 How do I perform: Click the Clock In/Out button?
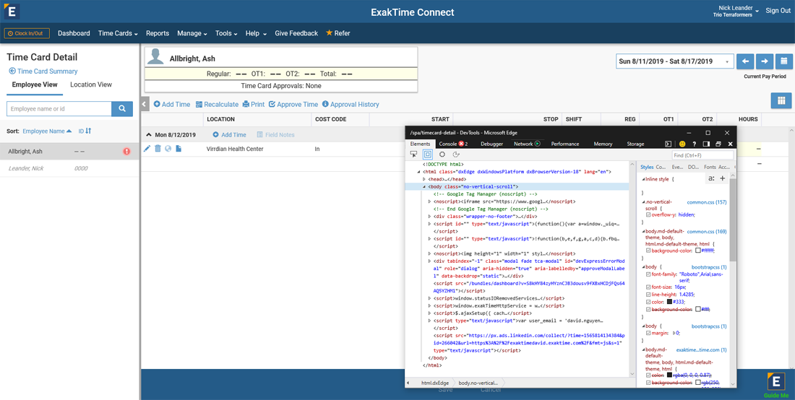point(27,33)
